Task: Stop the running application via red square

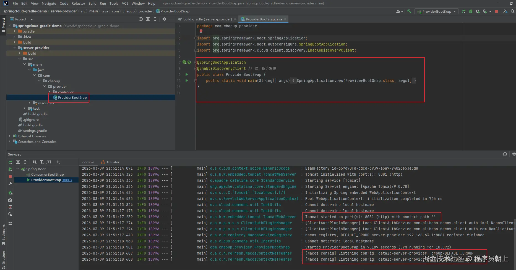Action: pyautogui.click(x=496, y=11)
